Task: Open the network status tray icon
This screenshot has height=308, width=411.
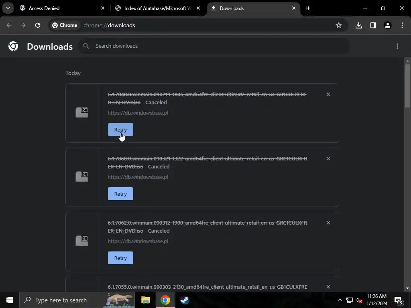Action: 350,300
